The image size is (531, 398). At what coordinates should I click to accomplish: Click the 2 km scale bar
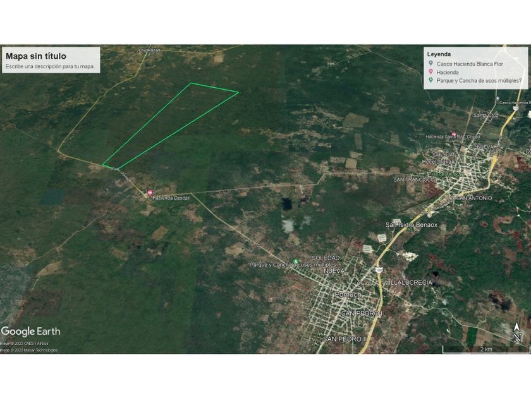(486, 350)
